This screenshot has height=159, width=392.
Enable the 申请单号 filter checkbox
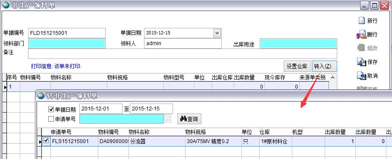(51, 119)
